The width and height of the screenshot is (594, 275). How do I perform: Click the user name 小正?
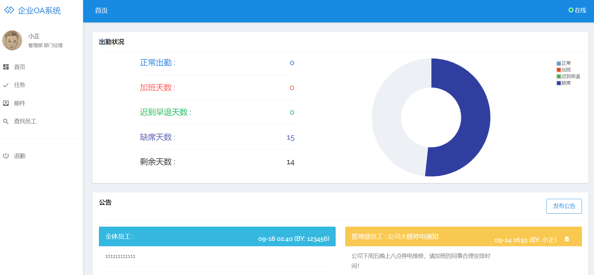point(34,36)
